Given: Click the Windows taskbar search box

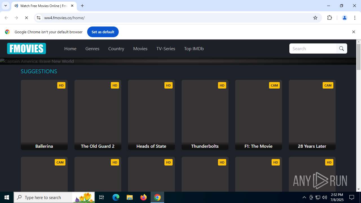Looking at the screenshot, I should [54, 197].
